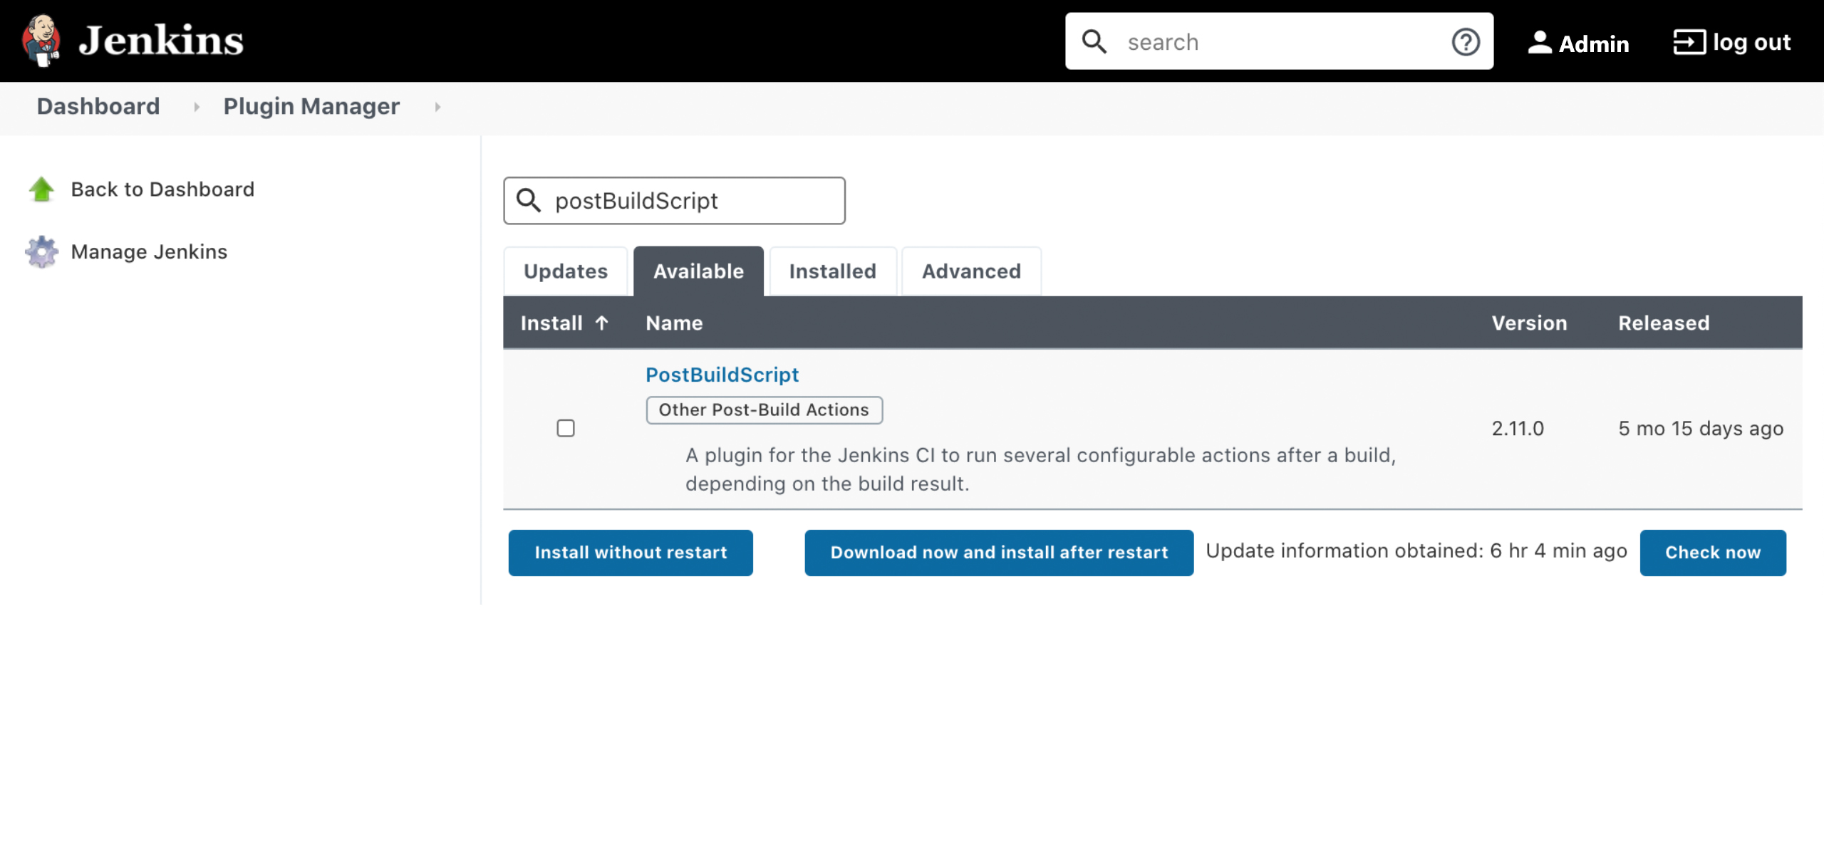
Task: Click the Manage Jenkins gear icon
Action: pos(41,252)
